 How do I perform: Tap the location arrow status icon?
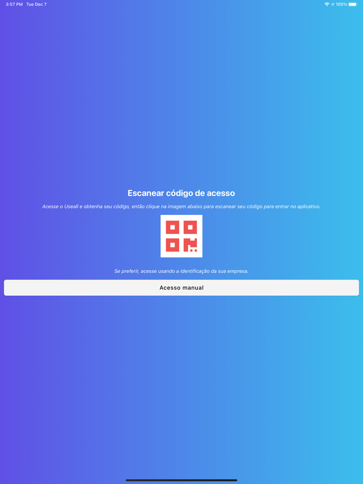(333, 4)
